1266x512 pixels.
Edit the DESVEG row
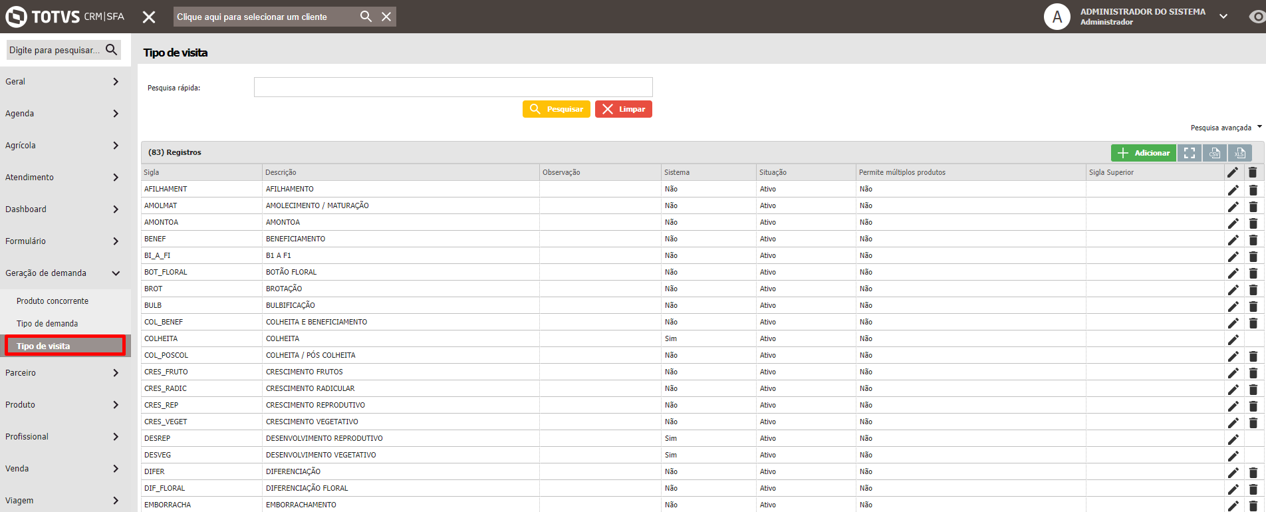point(1233,455)
